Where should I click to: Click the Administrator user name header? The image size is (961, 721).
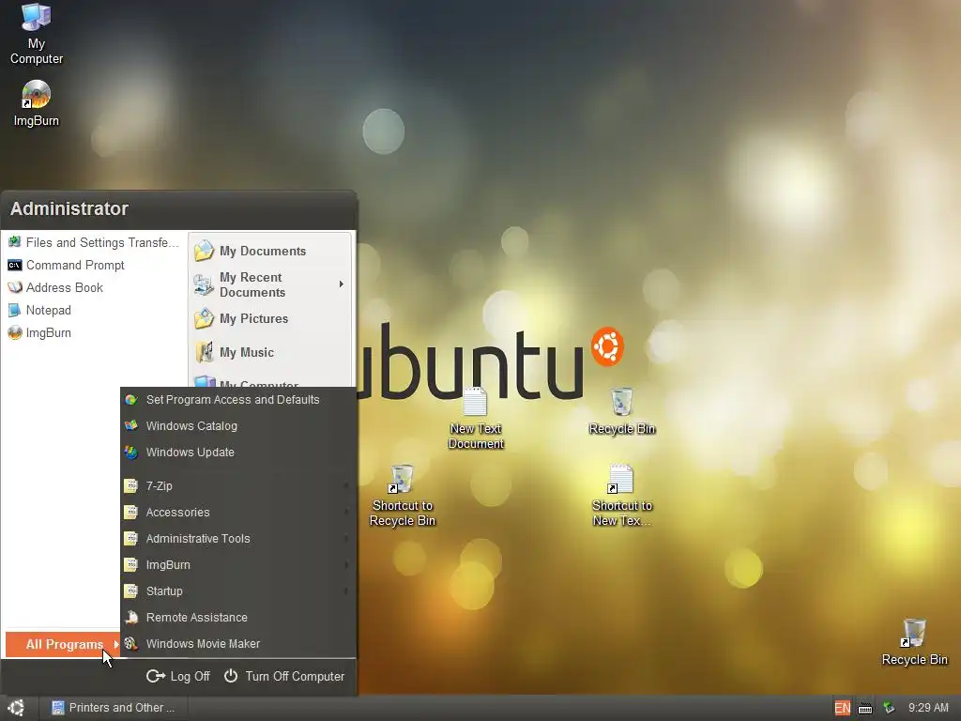(x=69, y=208)
